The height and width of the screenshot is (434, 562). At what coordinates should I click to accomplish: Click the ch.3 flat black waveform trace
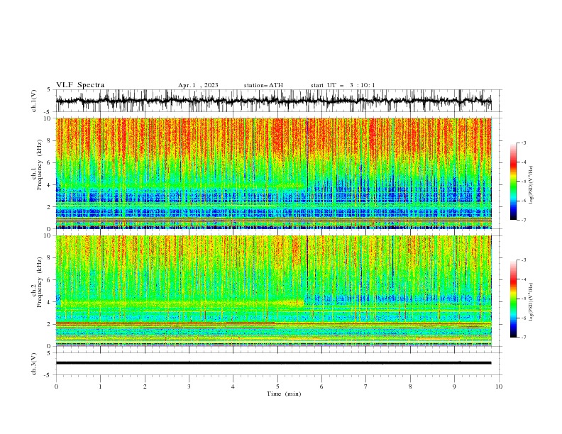(274, 363)
